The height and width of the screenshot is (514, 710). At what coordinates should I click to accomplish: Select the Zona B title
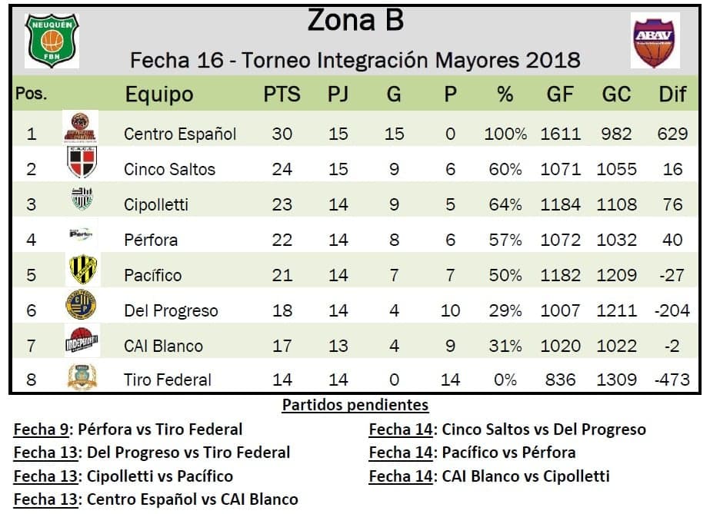(x=355, y=22)
